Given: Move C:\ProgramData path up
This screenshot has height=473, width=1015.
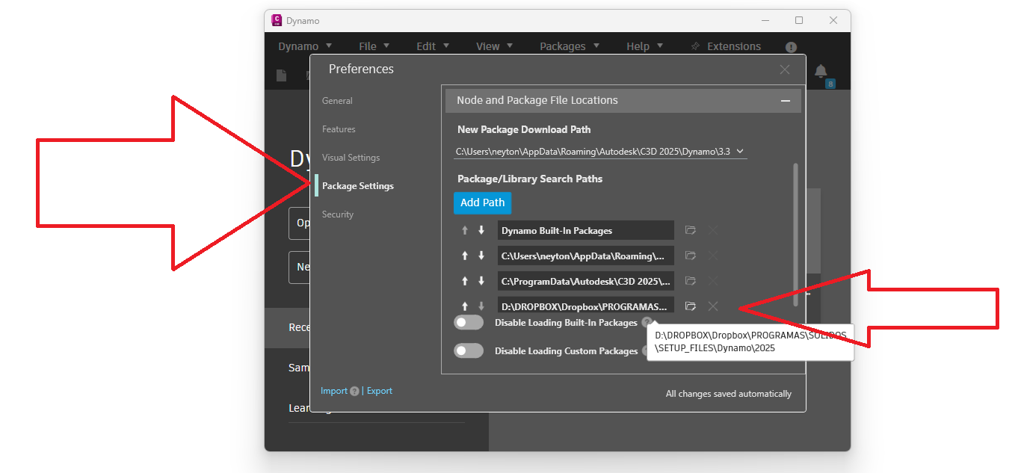Looking at the screenshot, I should point(465,281).
